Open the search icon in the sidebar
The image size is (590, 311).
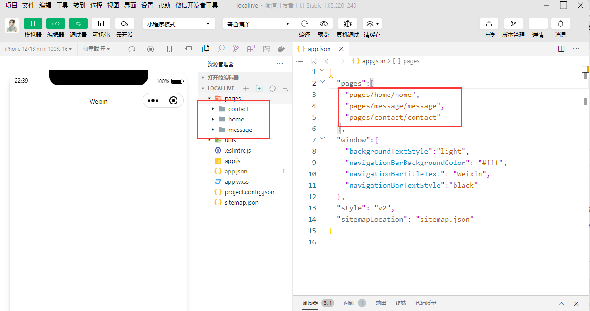pos(221,49)
